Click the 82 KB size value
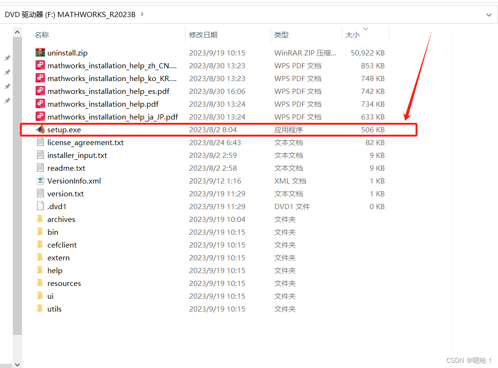 click(x=375, y=143)
